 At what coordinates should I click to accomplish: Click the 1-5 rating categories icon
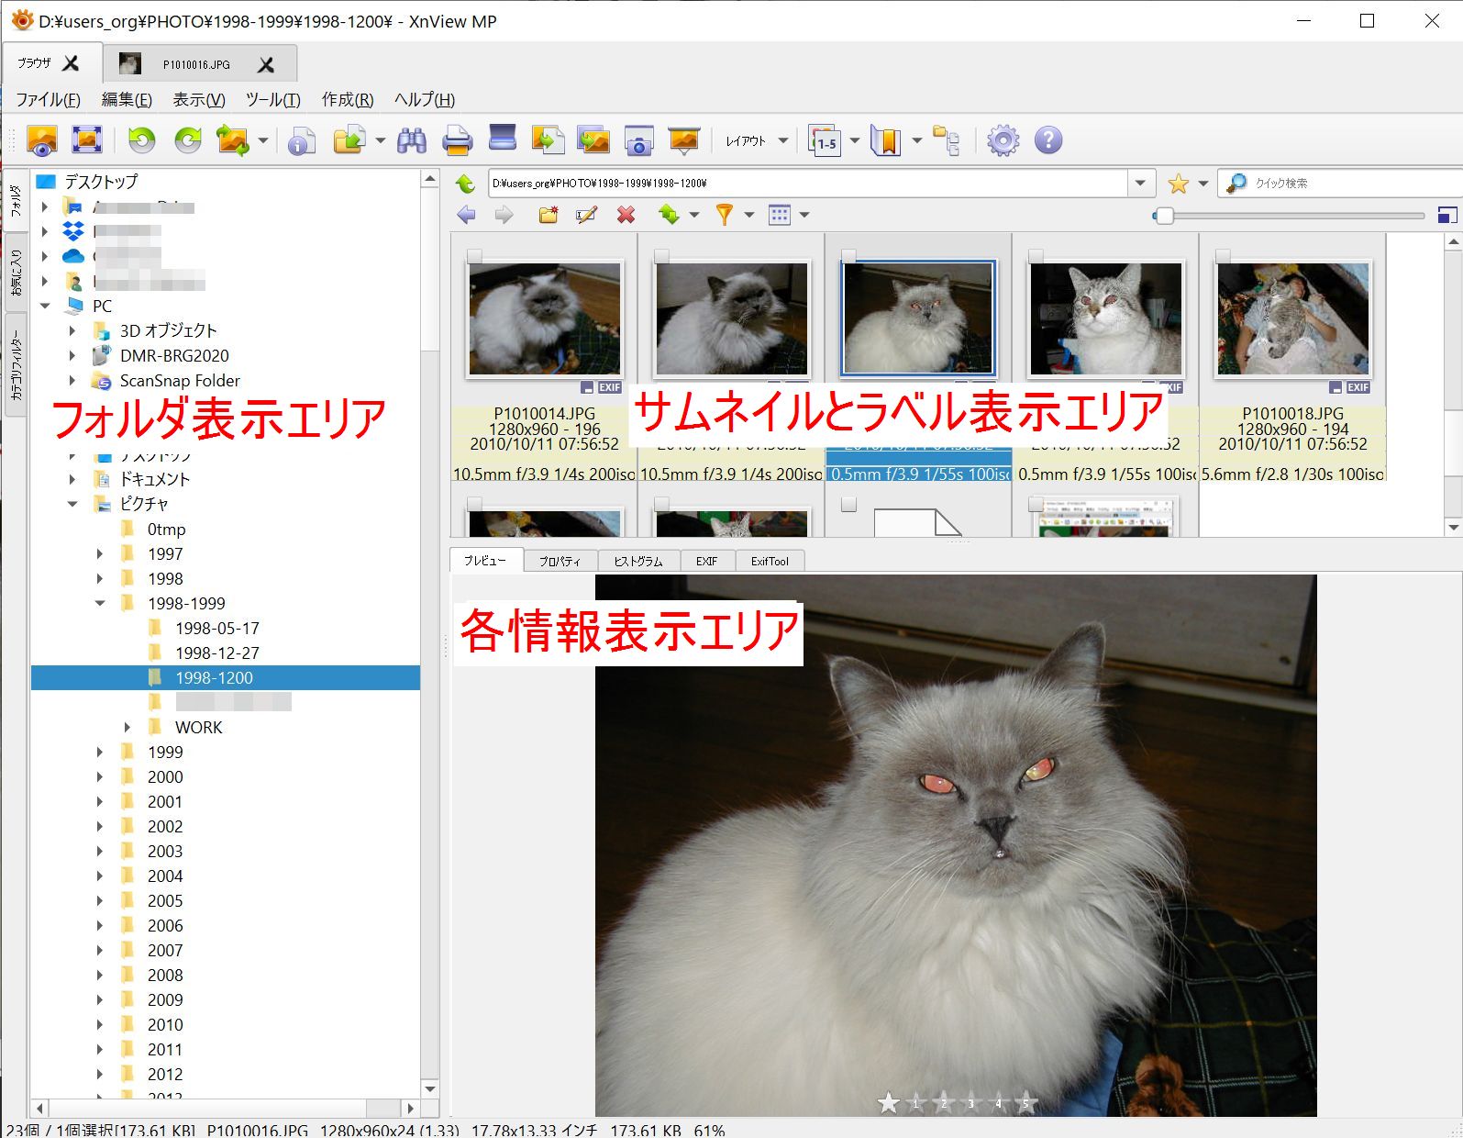click(x=825, y=140)
